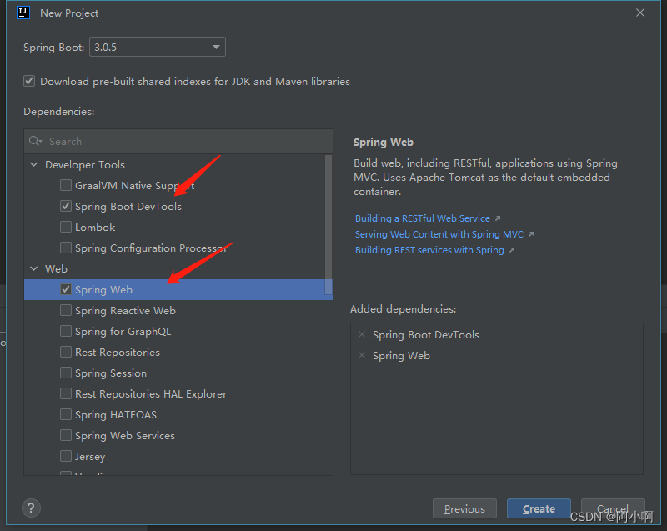This screenshot has height=531, width=667.
Task: Collapse the Developer Tools section
Action: click(x=33, y=164)
